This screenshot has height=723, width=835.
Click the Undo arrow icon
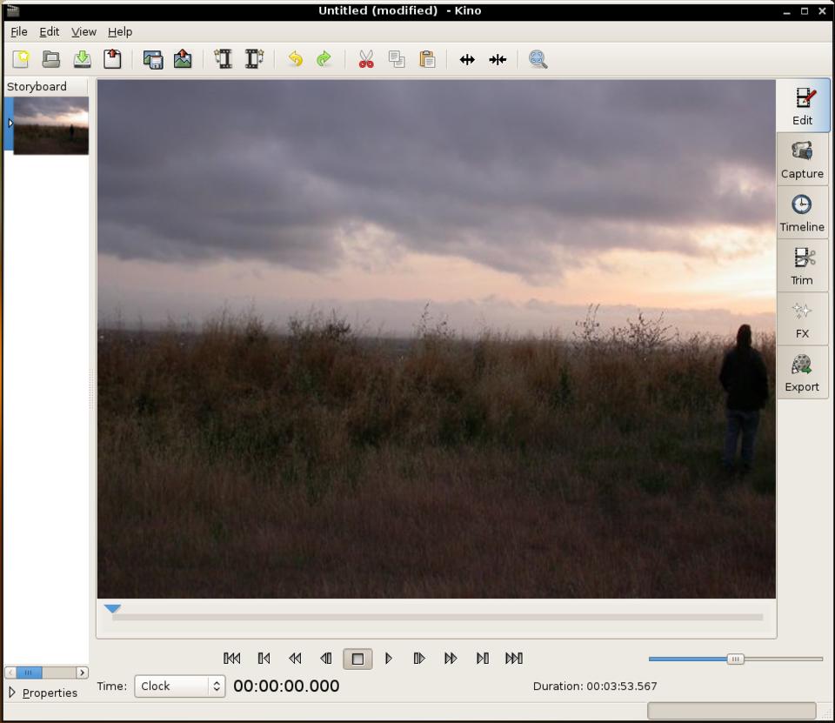(x=295, y=59)
